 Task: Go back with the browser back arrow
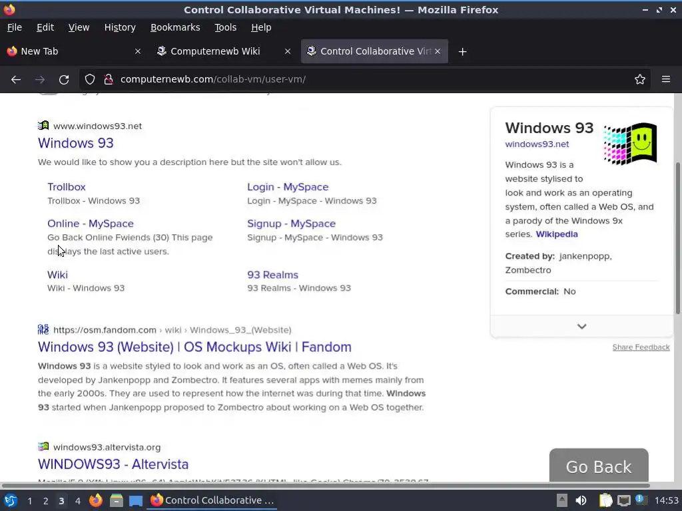pyautogui.click(x=16, y=80)
